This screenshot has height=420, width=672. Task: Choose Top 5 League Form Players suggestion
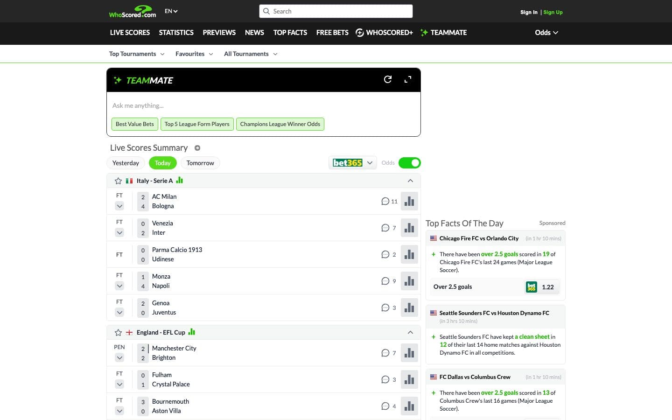coord(197,124)
